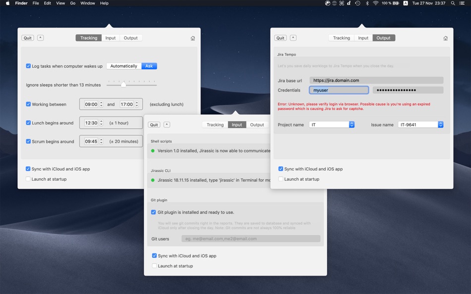Select the Automatically option
Viewport: 471px width, 294px height.
click(x=124, y=66)
